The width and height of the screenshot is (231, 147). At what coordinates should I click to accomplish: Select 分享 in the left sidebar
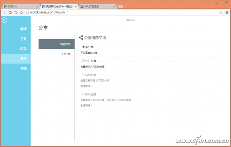point(16,59)
